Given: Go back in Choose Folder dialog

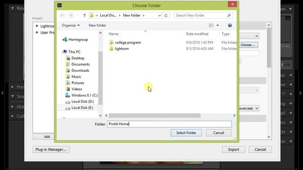Looking at the screenshot, I should click(62, 15).
